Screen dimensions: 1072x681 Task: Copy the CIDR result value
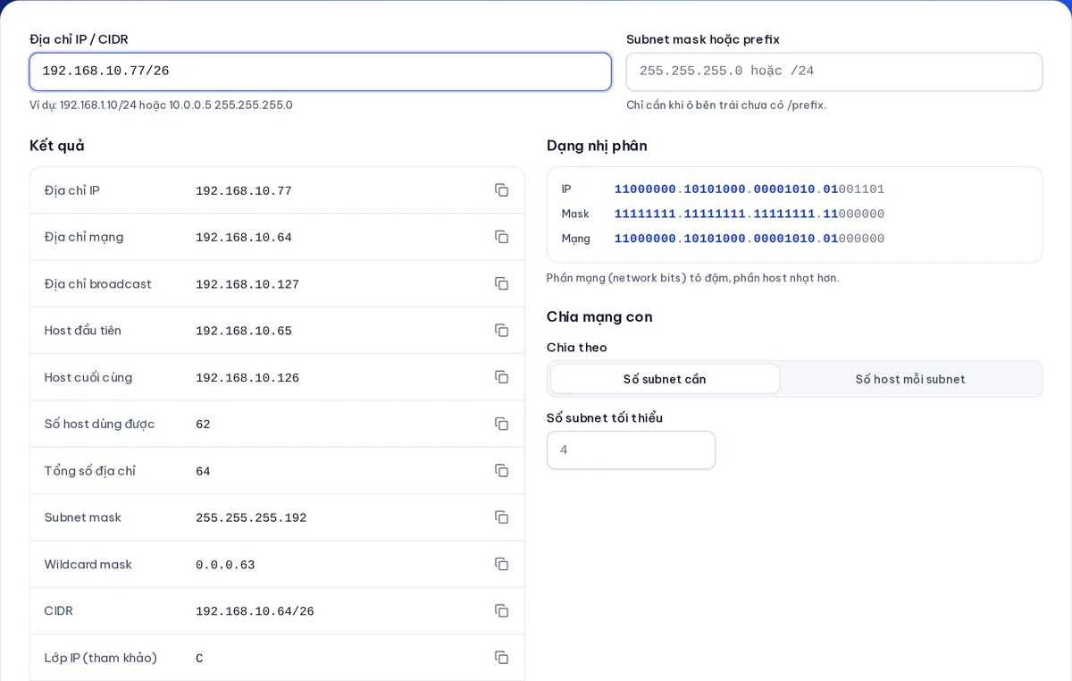[502, 610]
